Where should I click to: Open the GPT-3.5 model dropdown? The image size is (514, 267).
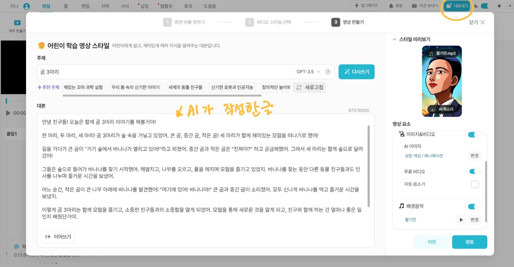(x=308, y=72)
